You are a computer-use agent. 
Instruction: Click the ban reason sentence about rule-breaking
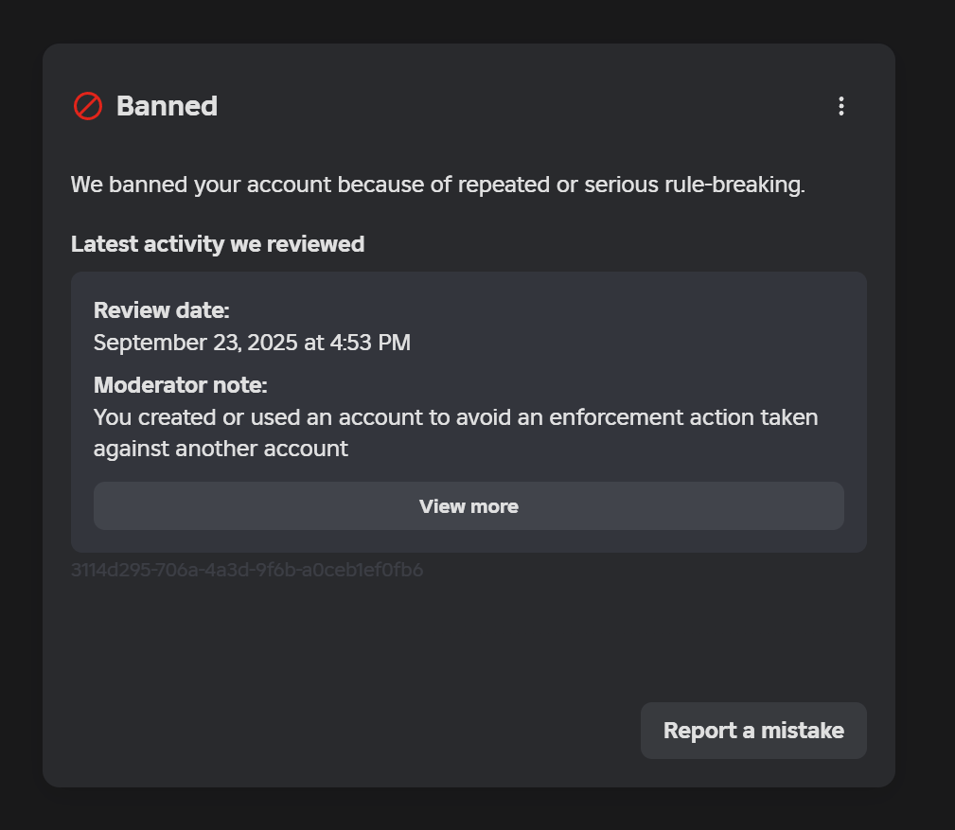(x=437, y=185)
